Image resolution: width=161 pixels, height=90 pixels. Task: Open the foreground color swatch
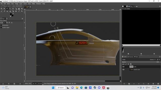tap(11, 14)
